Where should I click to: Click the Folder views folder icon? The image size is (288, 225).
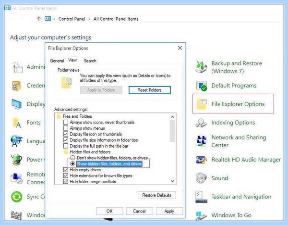pos(67,83)
